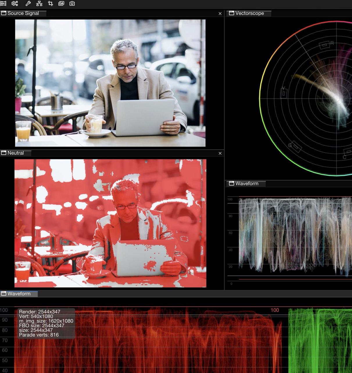The image size is (352, 373).
Task: Open the image gallery icon
Action: 61,3
